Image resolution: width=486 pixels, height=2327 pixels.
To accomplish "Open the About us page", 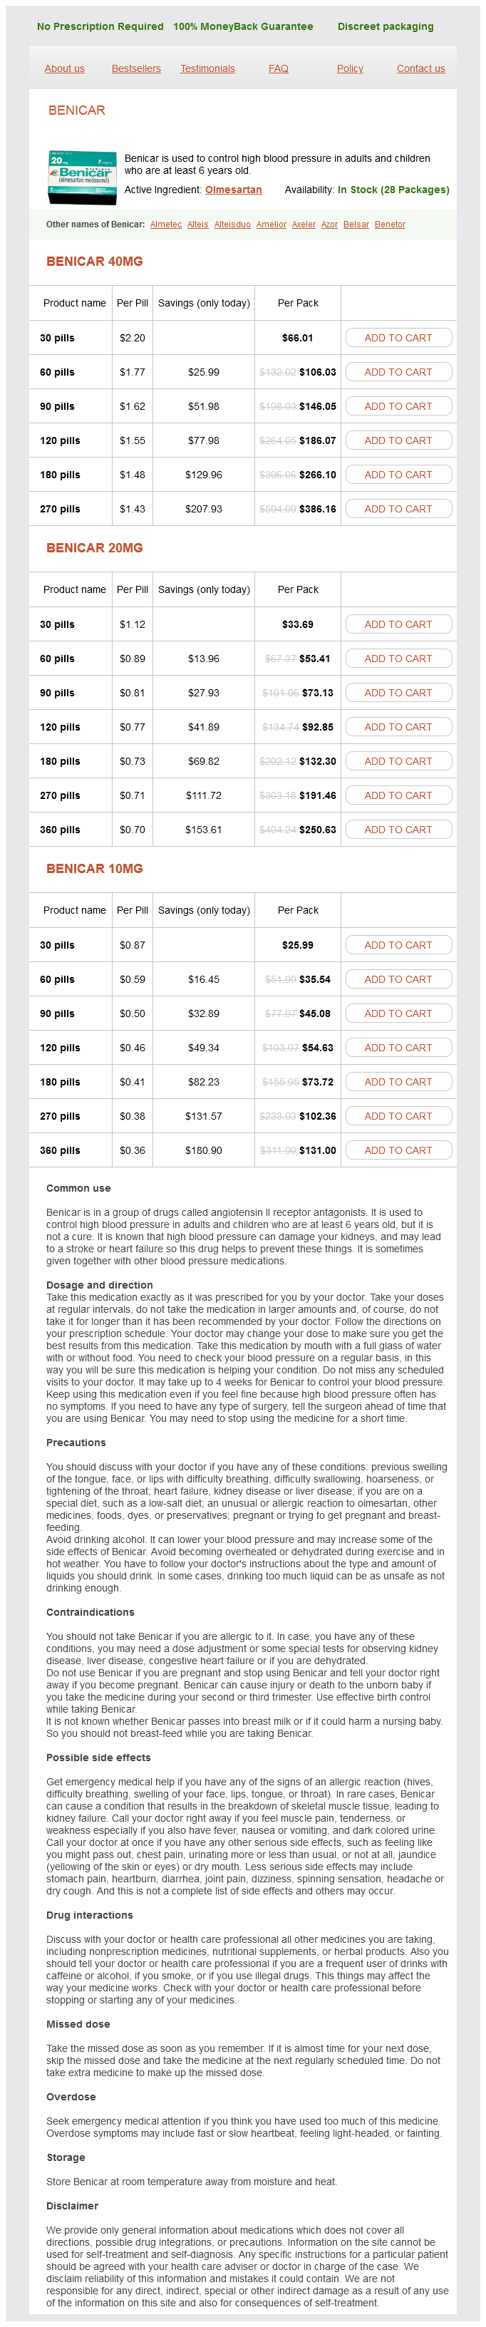I will [x=64, y=68].
